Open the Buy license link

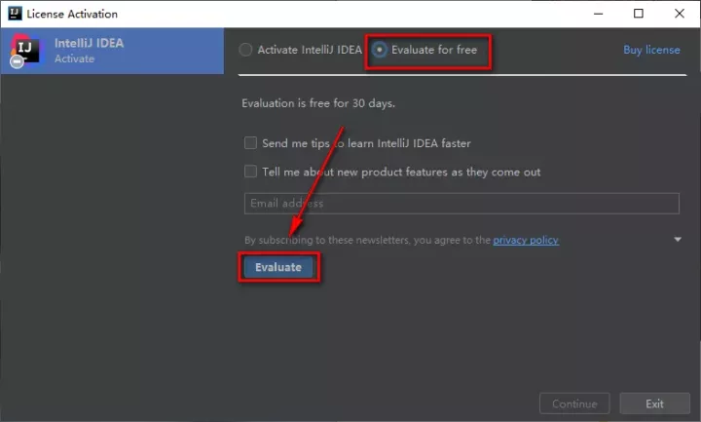click(651, 50)
